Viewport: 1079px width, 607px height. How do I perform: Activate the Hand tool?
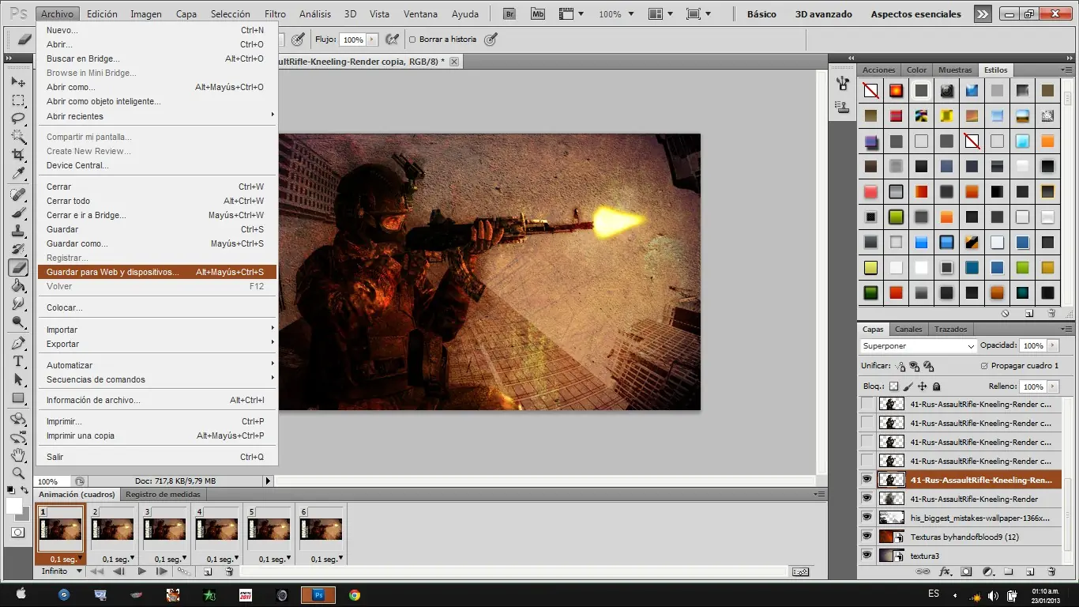coord(18,455)
